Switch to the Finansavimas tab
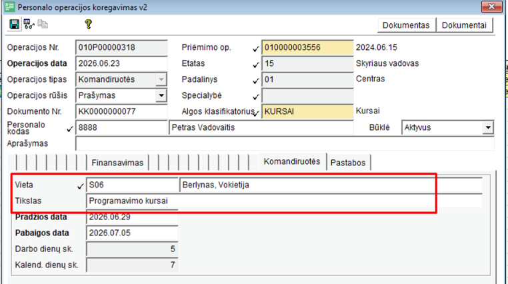Viewport: 508px width, 284px height. click(117, 163)
